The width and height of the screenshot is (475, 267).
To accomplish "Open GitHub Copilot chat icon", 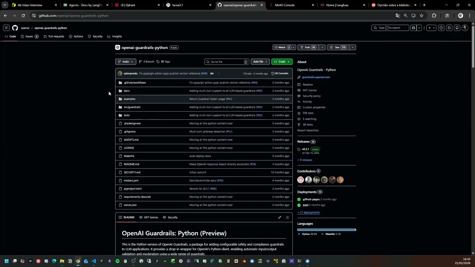I will [x=413, y=28].
